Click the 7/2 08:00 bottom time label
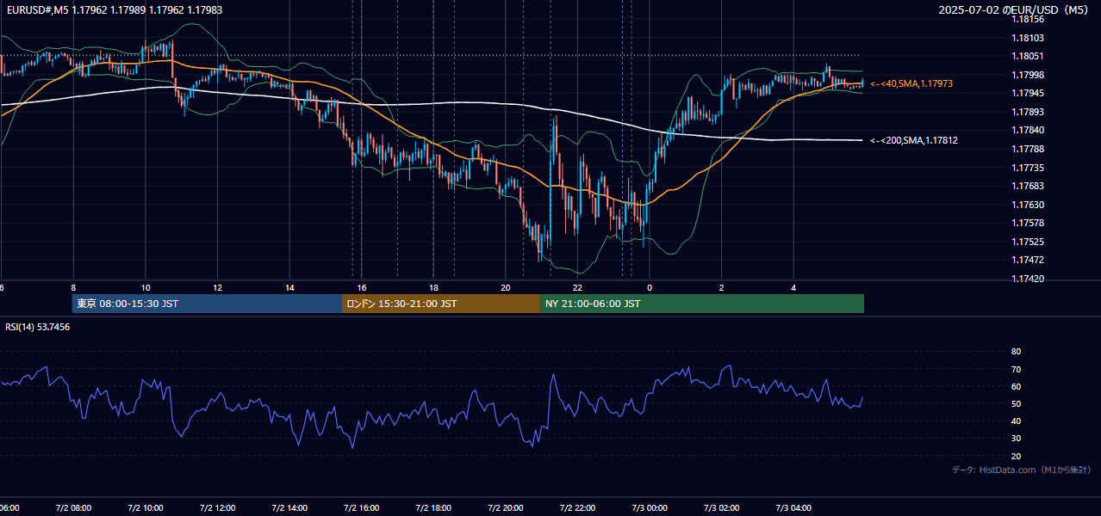The image size is (1101, 516). click(73, 508)
